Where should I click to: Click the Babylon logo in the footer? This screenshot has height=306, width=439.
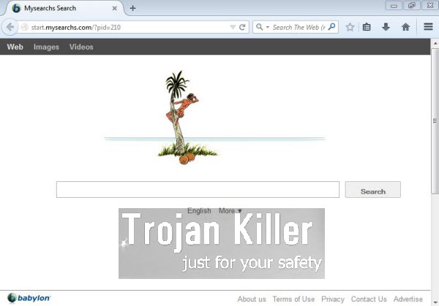[29, 298]
